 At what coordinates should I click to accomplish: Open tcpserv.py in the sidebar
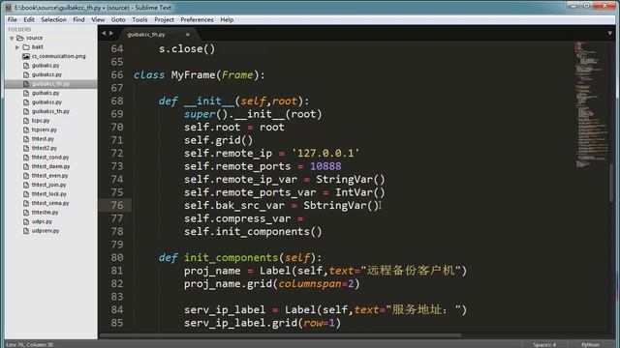(45, 130)
